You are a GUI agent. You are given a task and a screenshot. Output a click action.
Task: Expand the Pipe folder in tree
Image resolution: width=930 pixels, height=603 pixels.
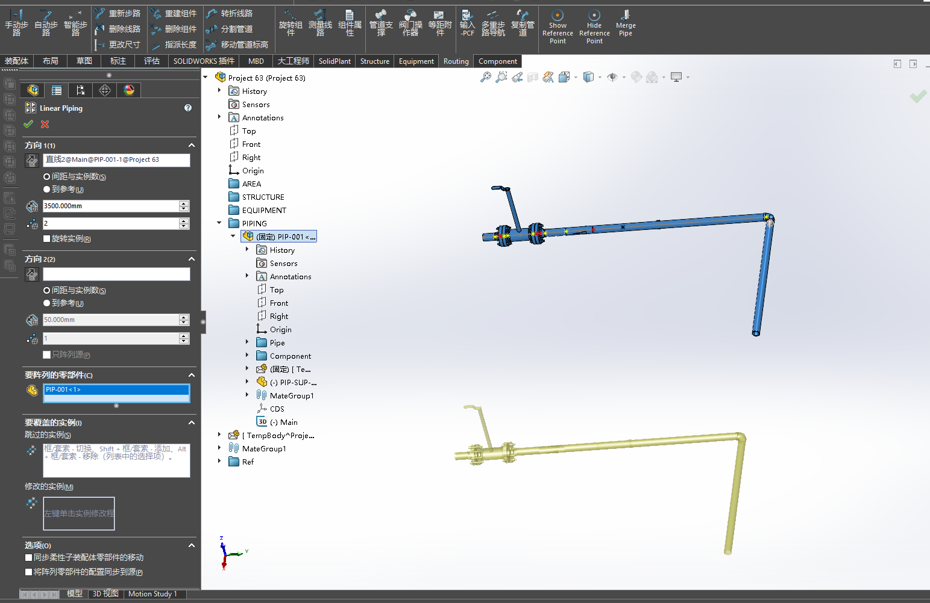247,342
